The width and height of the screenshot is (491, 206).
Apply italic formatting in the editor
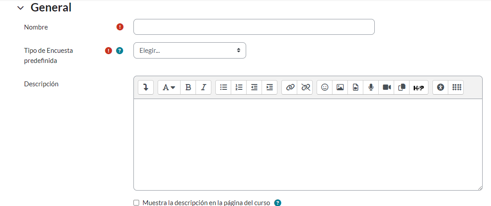click(203, 87)
